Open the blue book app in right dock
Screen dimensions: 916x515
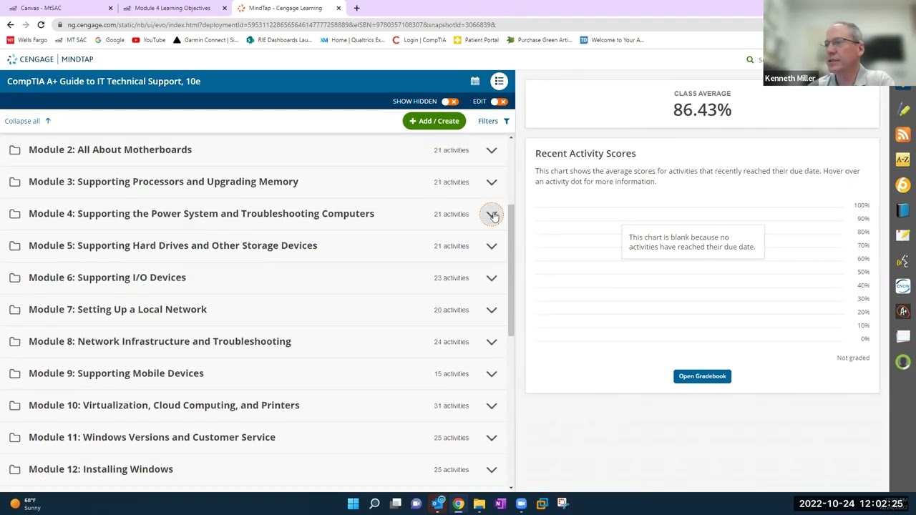(x=903, y=210)
